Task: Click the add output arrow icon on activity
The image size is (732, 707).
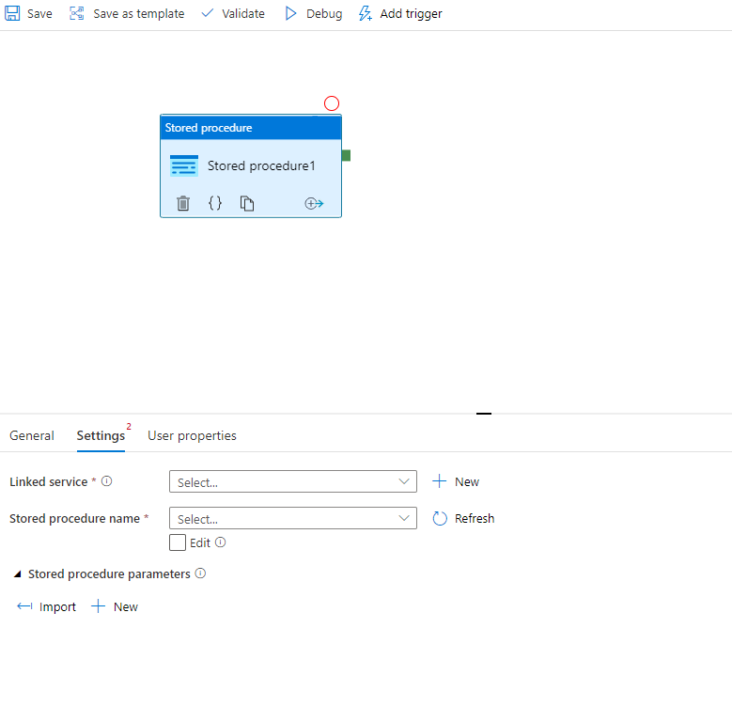Action: [314, 203]
